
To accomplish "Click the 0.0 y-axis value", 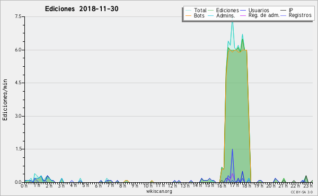I will [18, 182].
